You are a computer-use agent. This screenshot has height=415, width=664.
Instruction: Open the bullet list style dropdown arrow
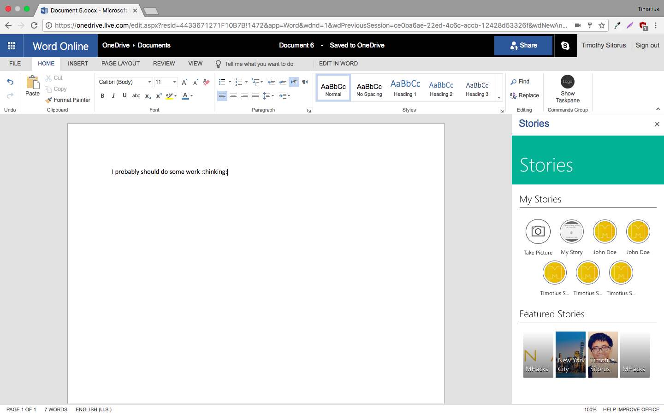coord(230,82)
